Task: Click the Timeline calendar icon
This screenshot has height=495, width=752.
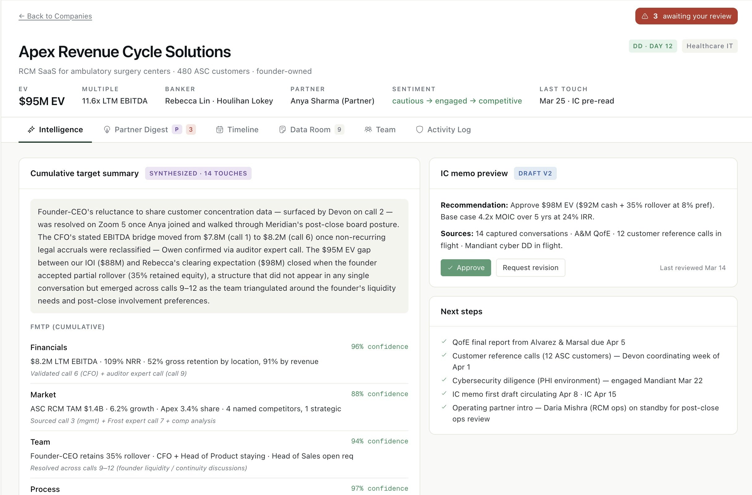Action: [x=219, y=129]
